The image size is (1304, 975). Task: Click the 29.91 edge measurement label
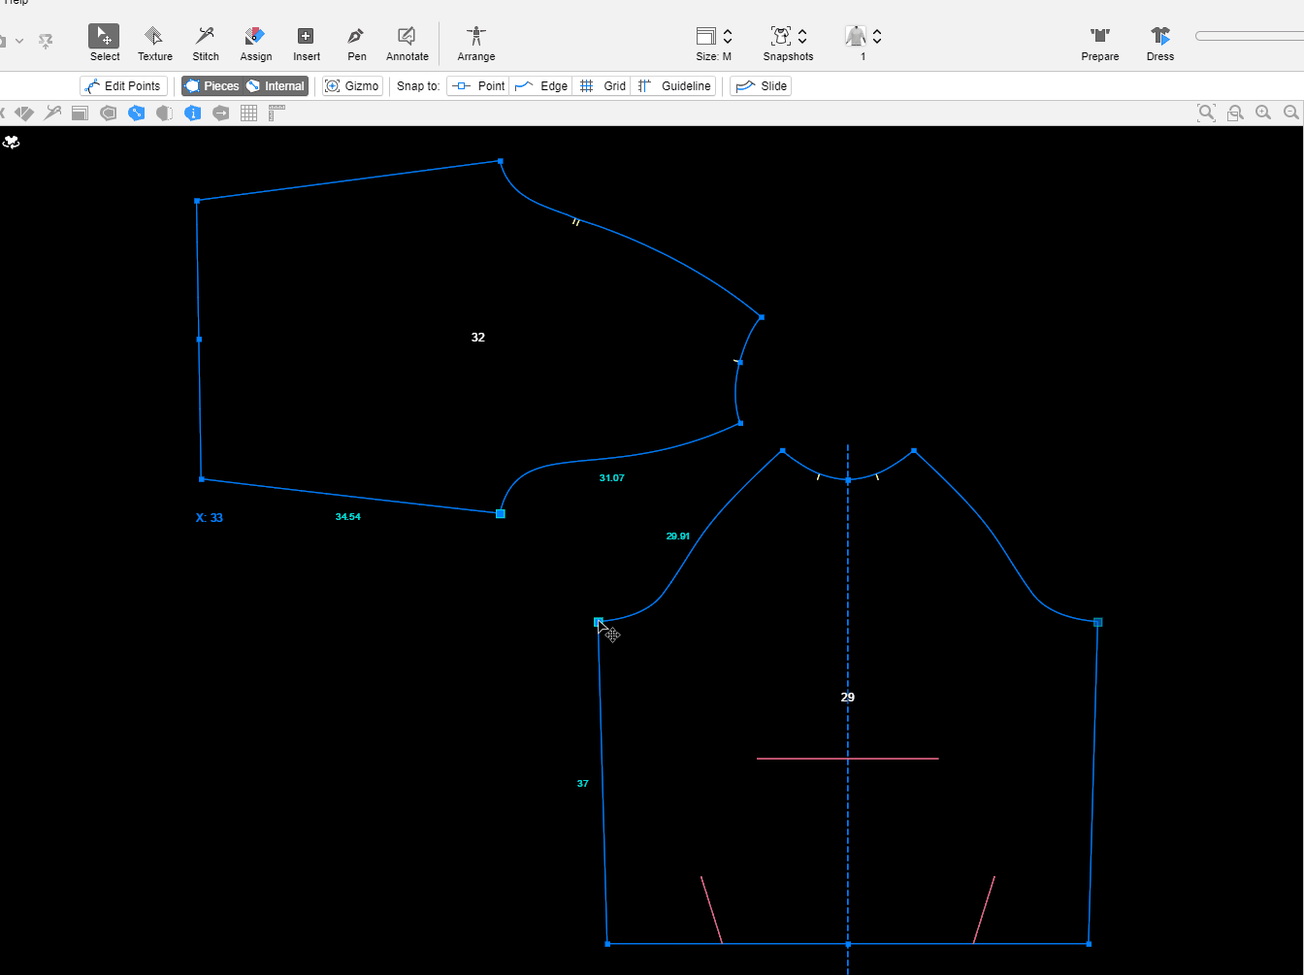[x=678, y=536]
